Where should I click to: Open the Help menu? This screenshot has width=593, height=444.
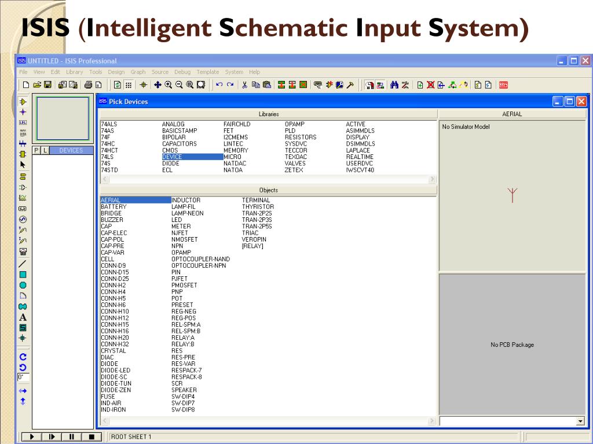(255, 72)
